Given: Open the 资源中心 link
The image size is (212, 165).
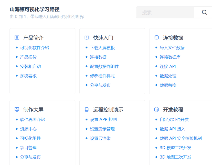Looking at the screenshot, I should tap(28, 129).
